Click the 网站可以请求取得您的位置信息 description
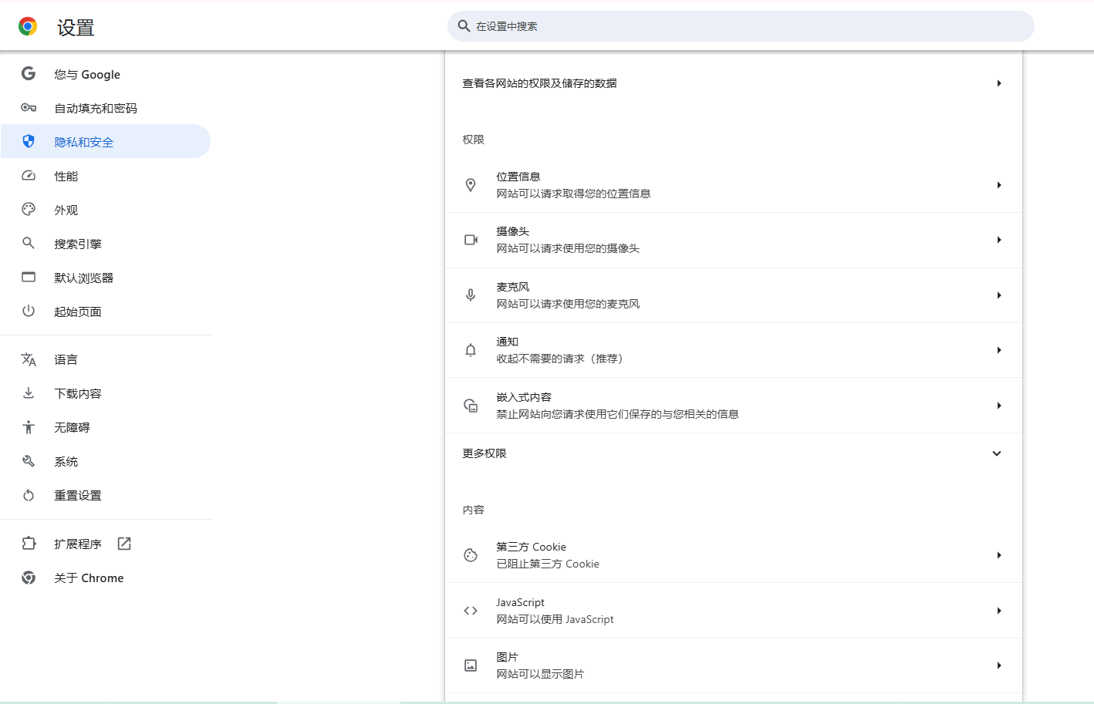1094x704 pixels. [573, 194]
